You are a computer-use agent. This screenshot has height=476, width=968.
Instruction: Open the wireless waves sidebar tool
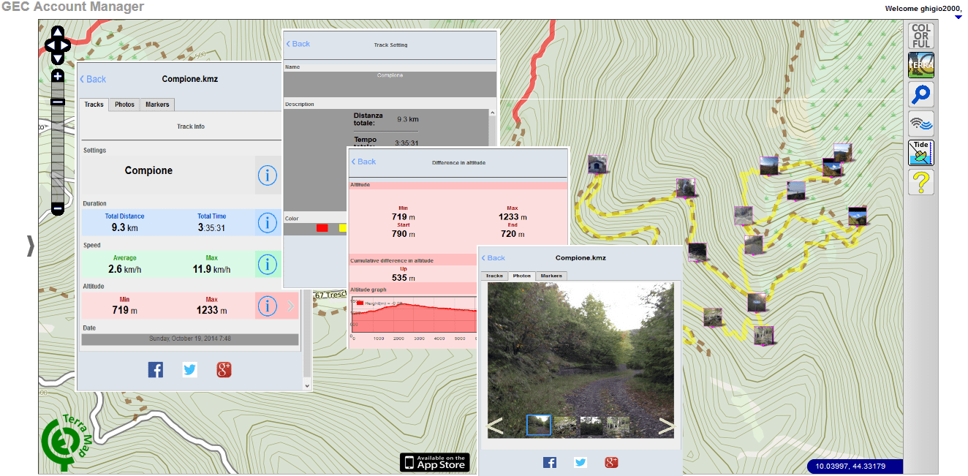coord(921,124)
